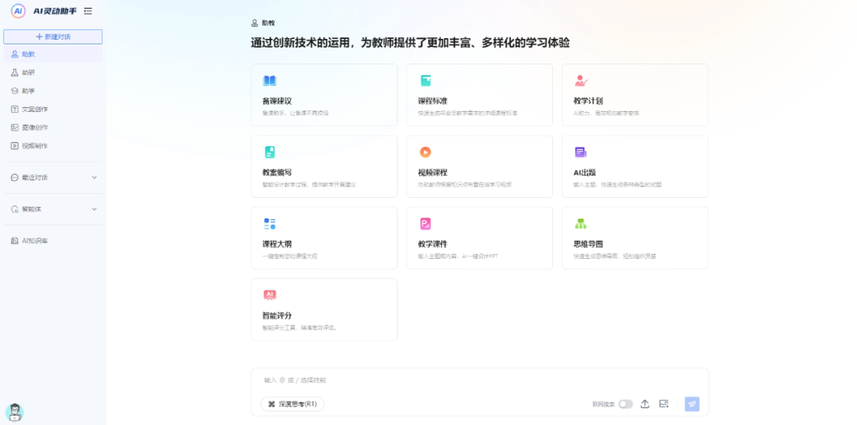
Task: Open the 思维导图 mind map card icon
Action: point(581,224)
